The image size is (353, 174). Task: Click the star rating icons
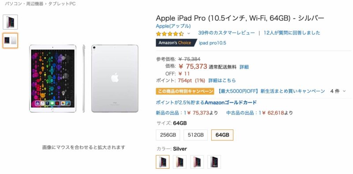pyautogui.click(x=170, y=34)
